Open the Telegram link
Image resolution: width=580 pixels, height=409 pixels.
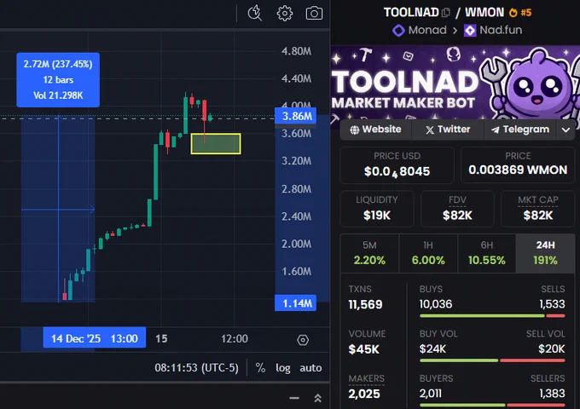519,130
